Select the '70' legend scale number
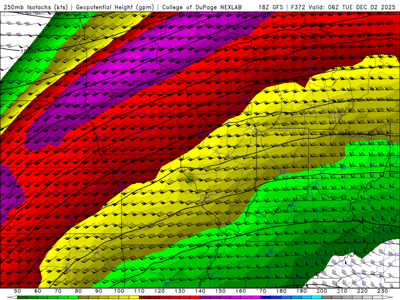The height and width of the screenshot is (300, 400). point(58,291)
